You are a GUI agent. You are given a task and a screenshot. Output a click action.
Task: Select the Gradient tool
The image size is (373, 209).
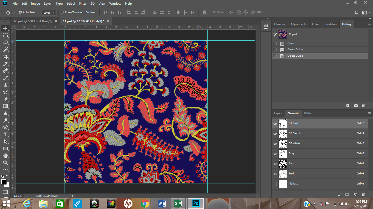tap(5, 106)
